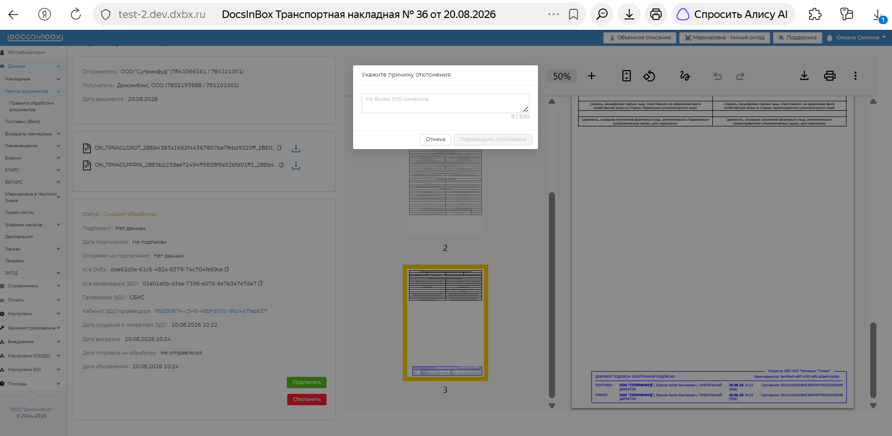Click the red Отклонить button
The image size is (892, 436).
pyautogui.click(x=307, y=400)
